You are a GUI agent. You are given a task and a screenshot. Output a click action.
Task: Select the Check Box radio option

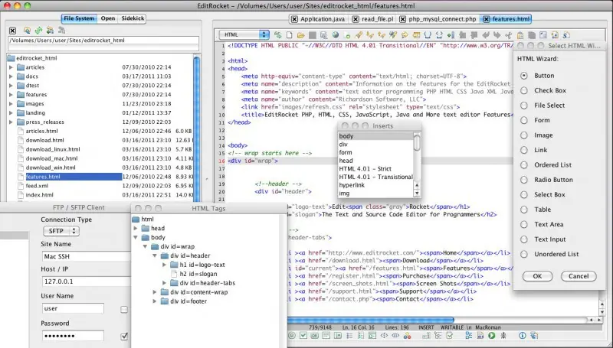524,90
